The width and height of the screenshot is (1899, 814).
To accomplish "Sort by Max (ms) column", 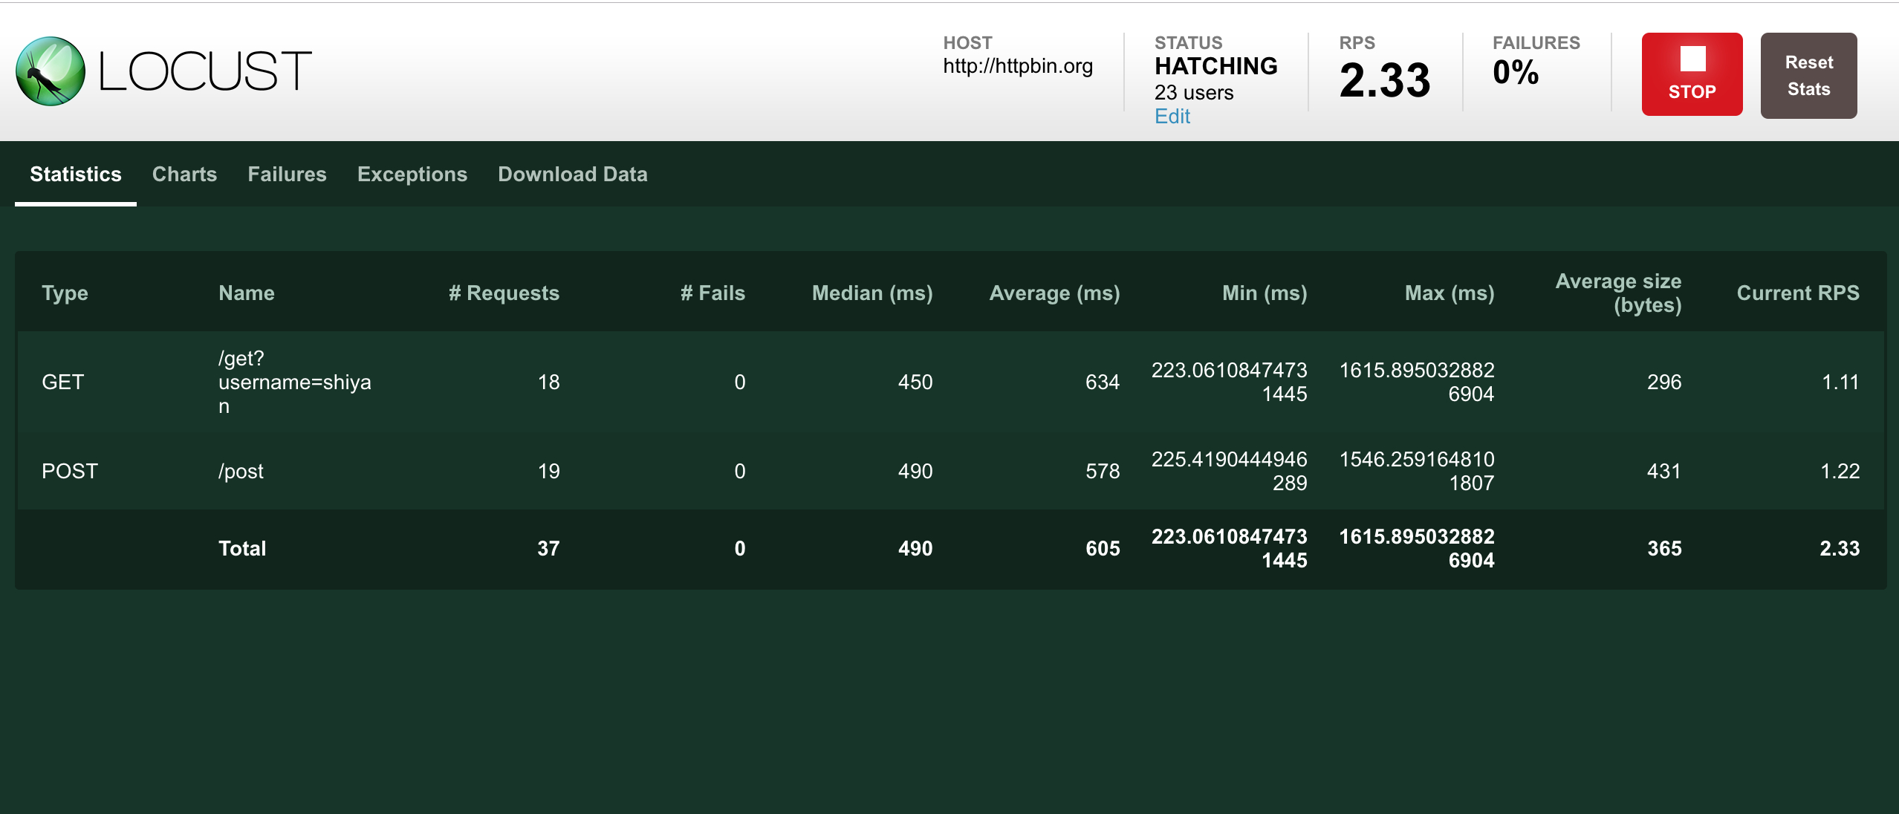I will tap(1449, 293).
